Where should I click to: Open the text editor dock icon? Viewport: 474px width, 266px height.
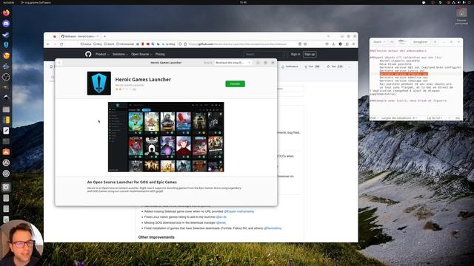pyautogui.click(x=6, y=131)
